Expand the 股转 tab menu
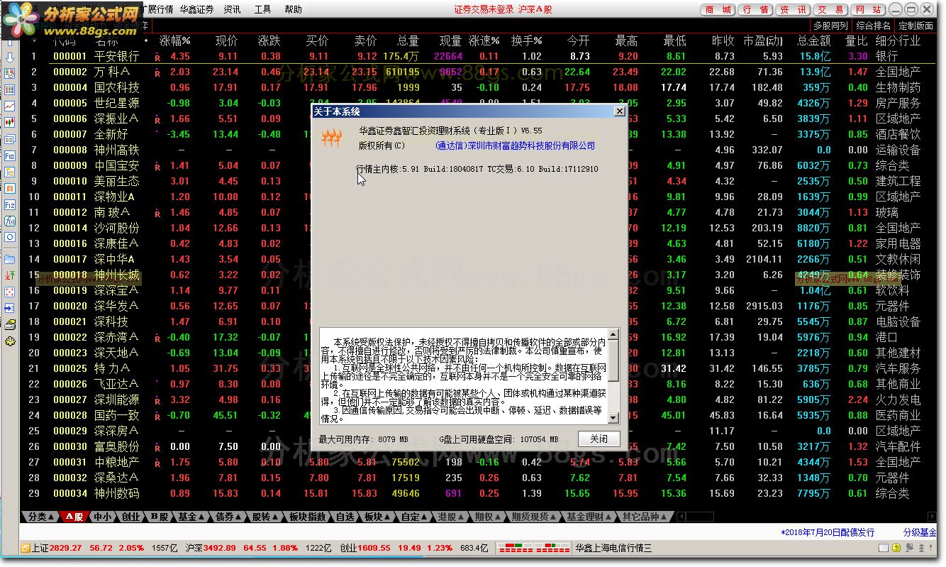This screenshot has width=946, height=567. [265, 517]
